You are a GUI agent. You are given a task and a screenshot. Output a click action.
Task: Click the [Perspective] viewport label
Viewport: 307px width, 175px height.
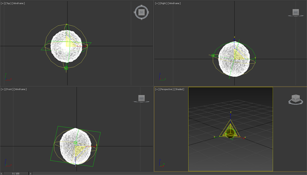click(166, 89)
